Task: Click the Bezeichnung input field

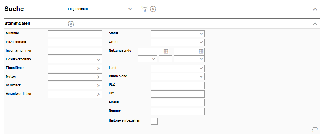Action: [75, 42]
